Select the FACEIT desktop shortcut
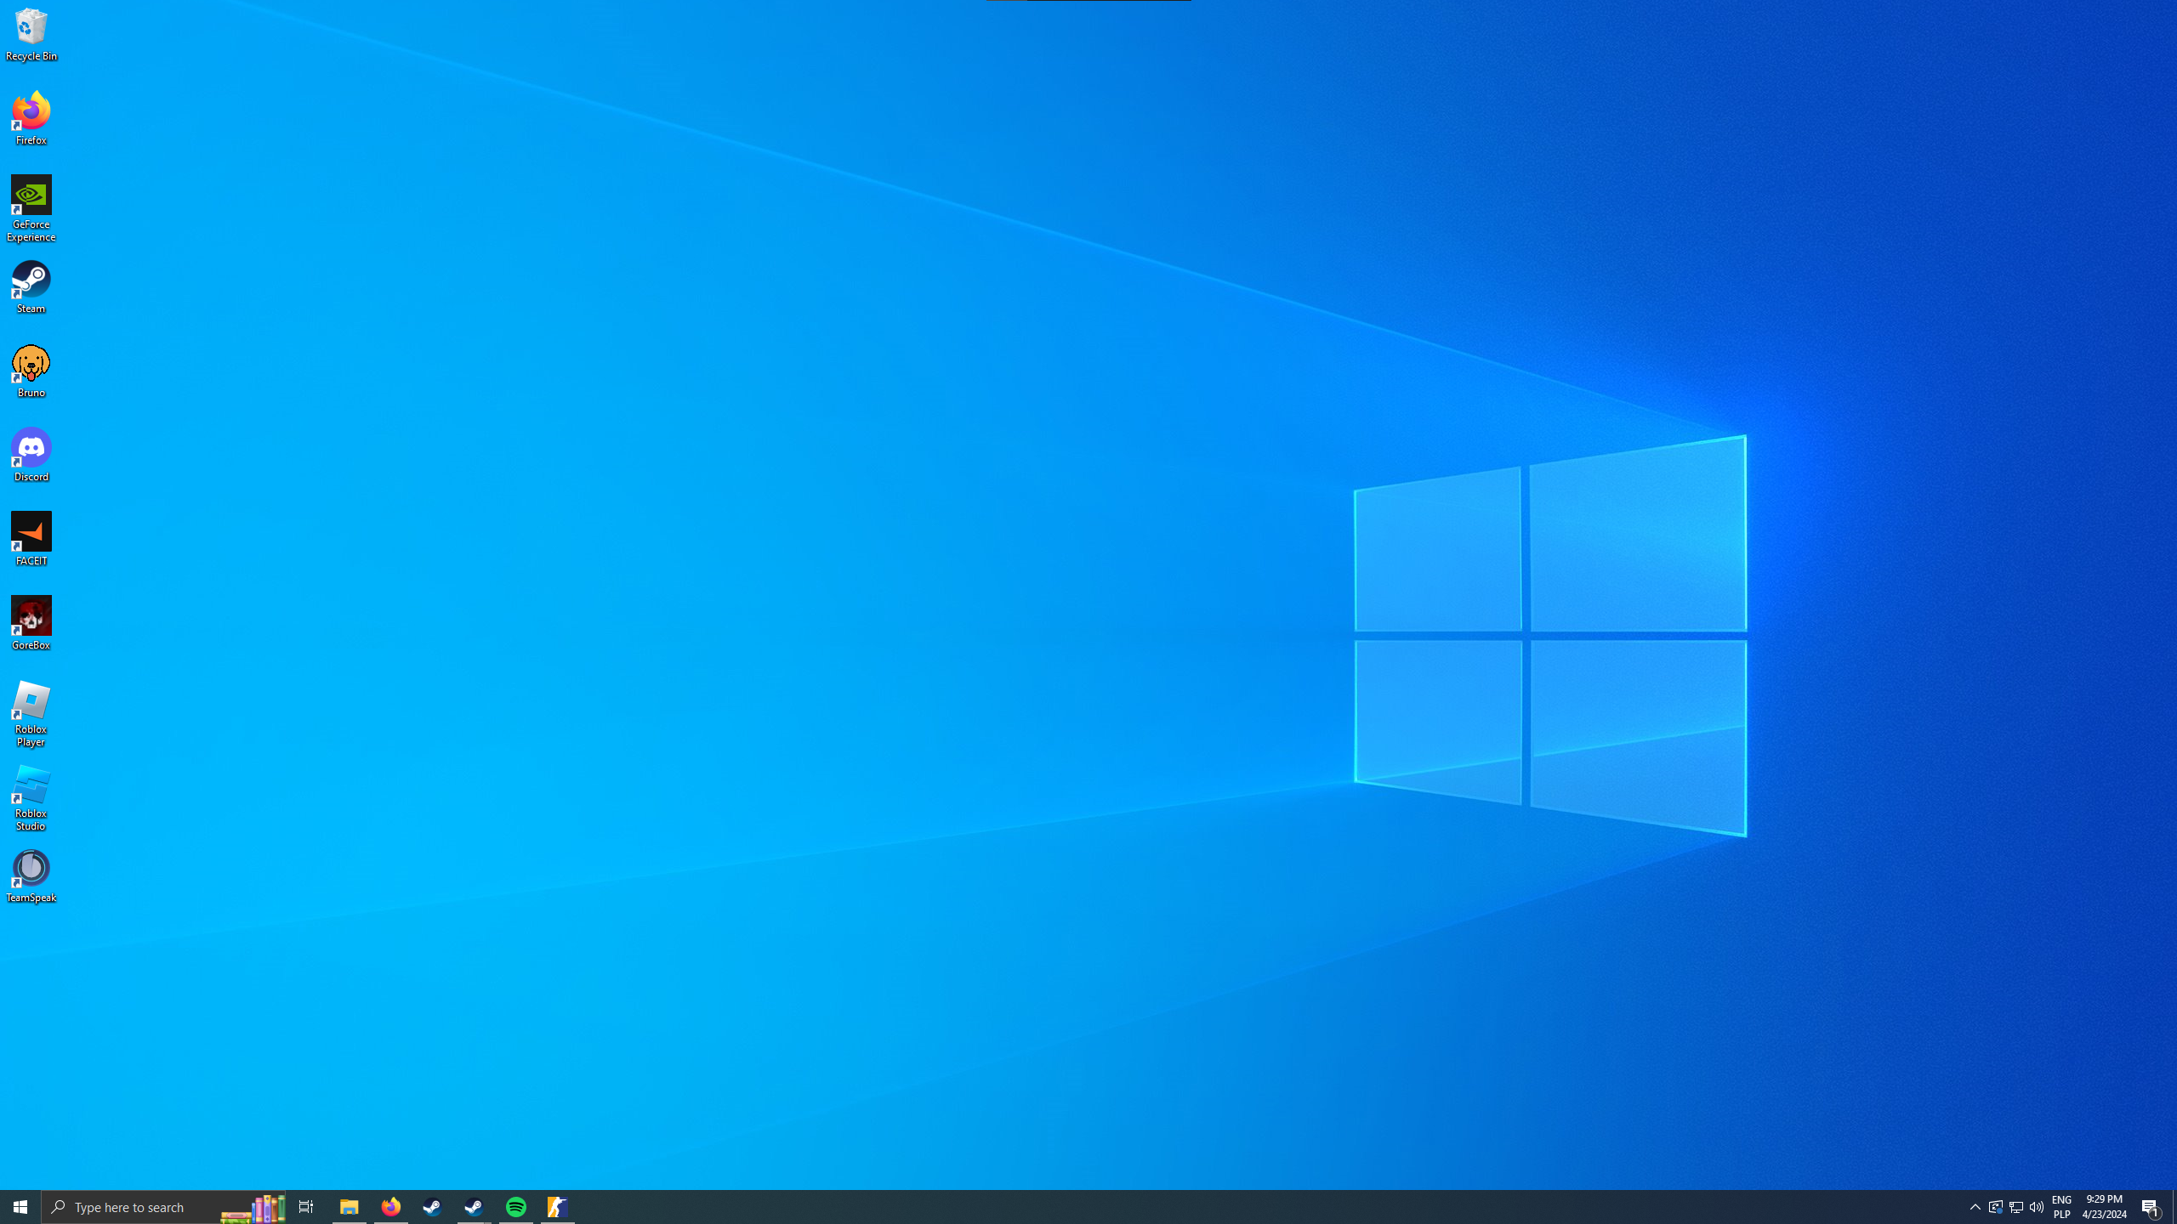 (x=31, y=539)
